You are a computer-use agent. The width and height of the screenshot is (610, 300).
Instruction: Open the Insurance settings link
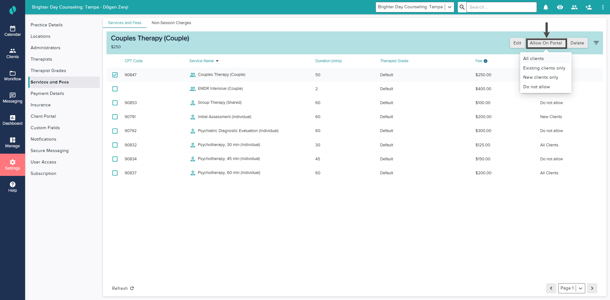(x=41, y=105)
